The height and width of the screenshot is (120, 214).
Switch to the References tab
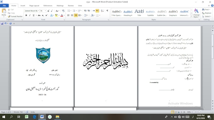[x=48, y=6]
